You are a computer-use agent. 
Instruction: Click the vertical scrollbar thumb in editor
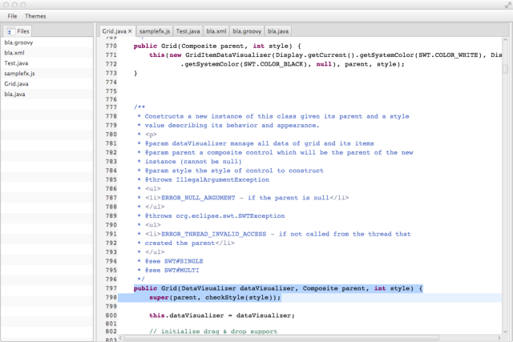[506, 69]
